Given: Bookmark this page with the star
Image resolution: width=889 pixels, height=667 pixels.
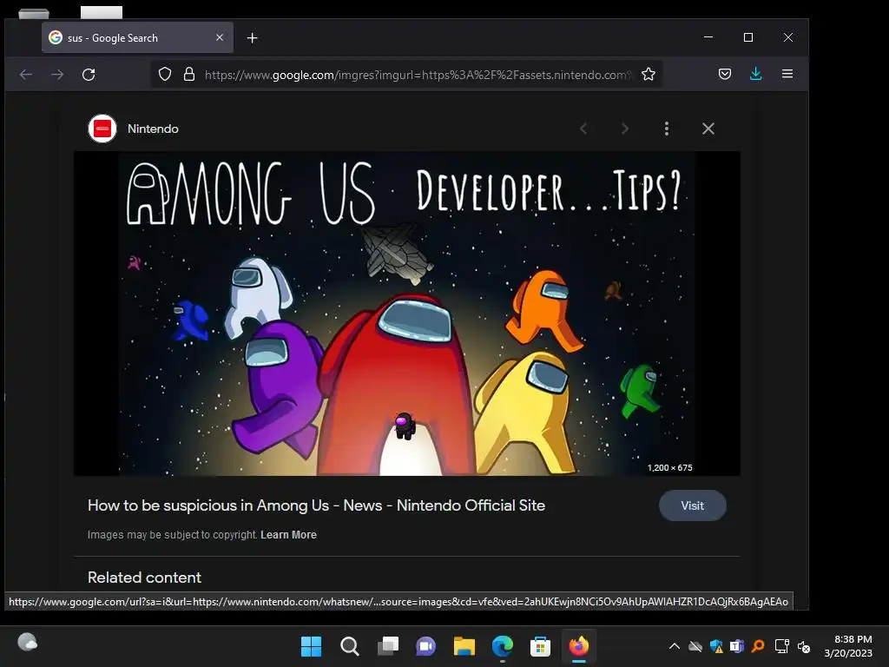Looking at the screenshot, I should [x=649, y=75].
